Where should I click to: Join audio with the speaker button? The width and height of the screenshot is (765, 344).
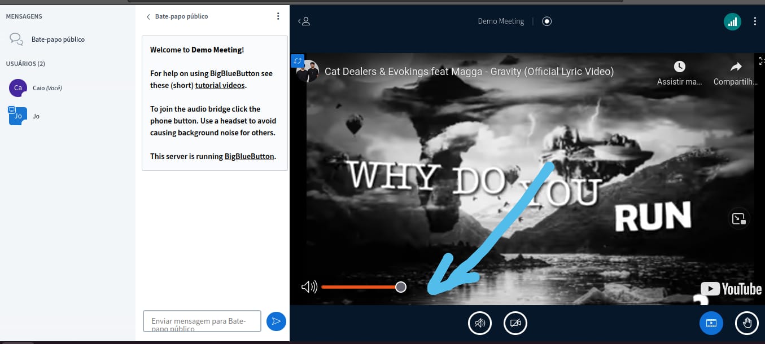480,323
